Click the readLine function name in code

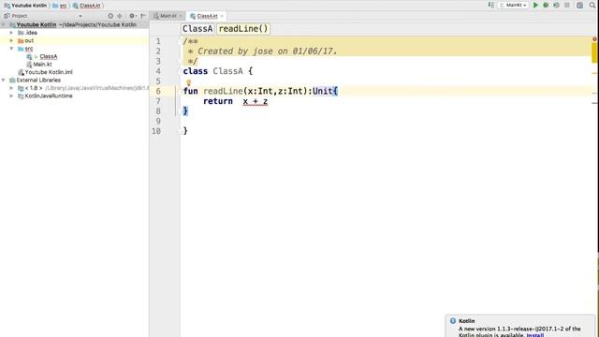pyautogui.click(x=223, y=91)
